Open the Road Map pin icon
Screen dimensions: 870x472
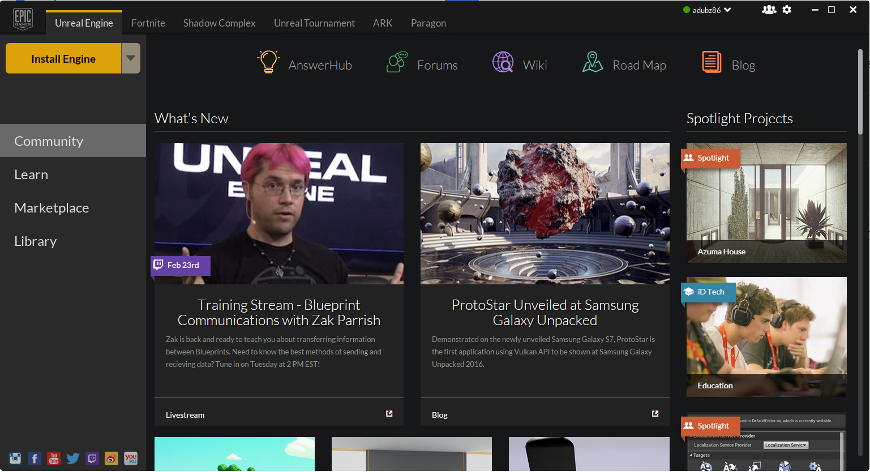coord(592,62)
